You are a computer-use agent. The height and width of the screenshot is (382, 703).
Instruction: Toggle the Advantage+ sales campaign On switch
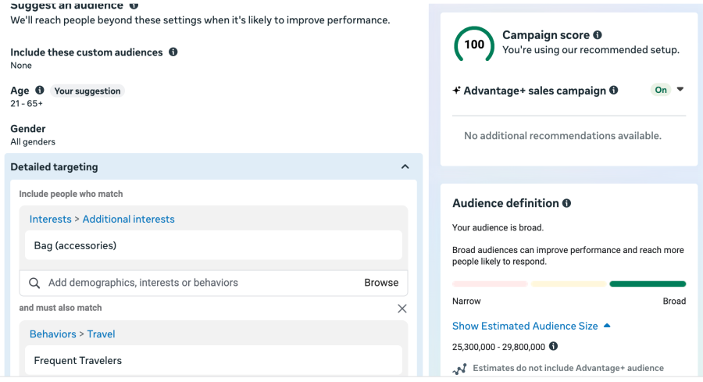click(661, 90)
